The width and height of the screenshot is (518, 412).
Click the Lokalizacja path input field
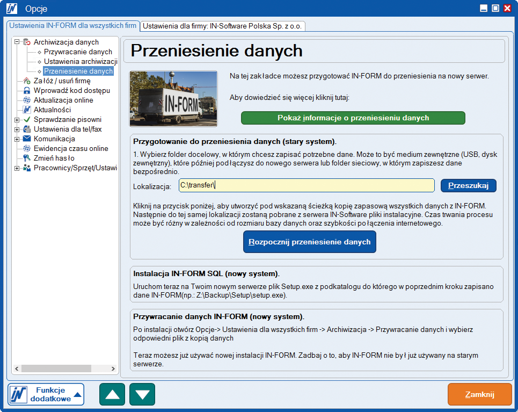(306, 185)
